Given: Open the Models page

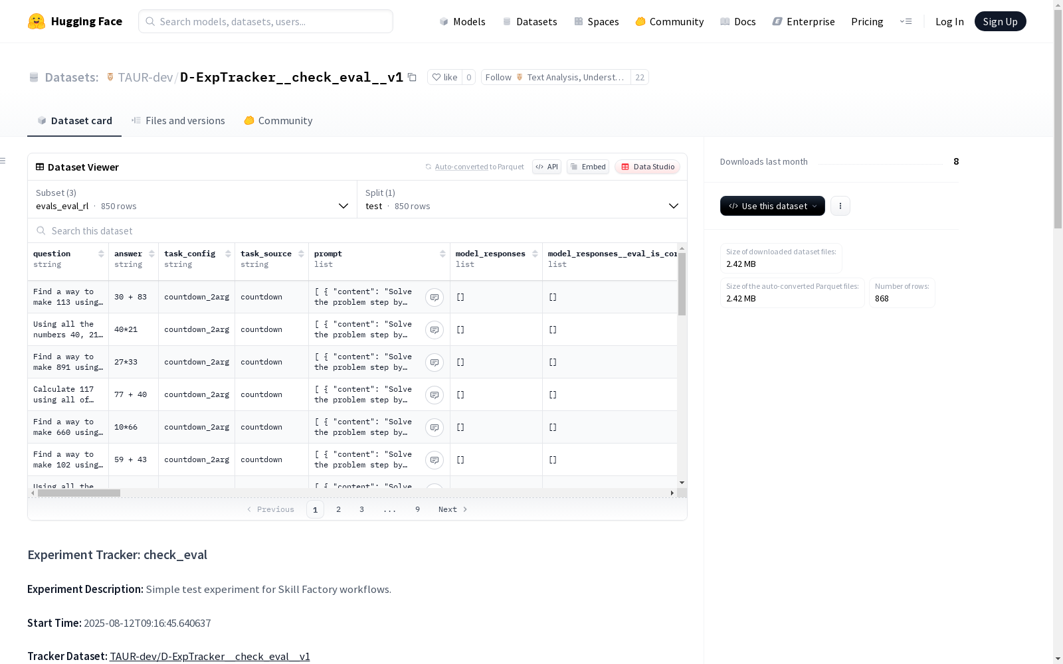Looking at the screenshot, I should (462, 21).
